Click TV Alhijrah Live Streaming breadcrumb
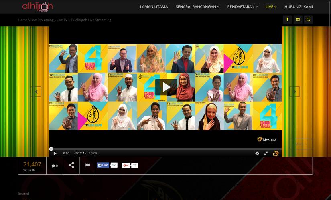The image size is (331, 200). click(91, 20)
